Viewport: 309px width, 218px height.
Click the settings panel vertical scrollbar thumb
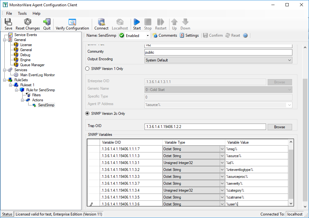(x=305, y=140)
